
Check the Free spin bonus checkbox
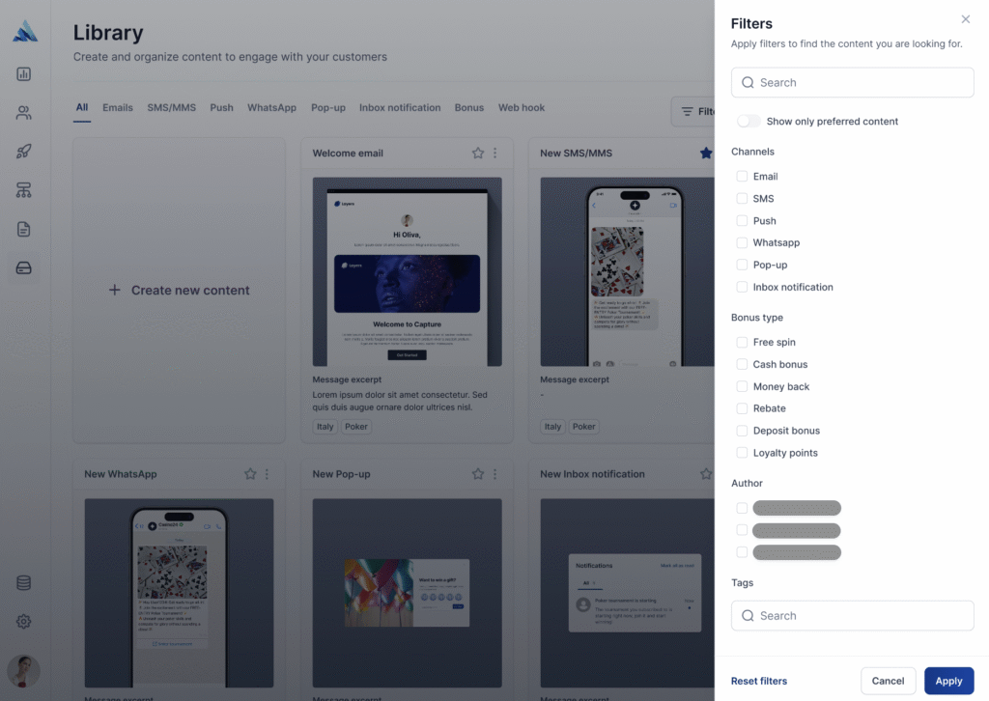742,342
